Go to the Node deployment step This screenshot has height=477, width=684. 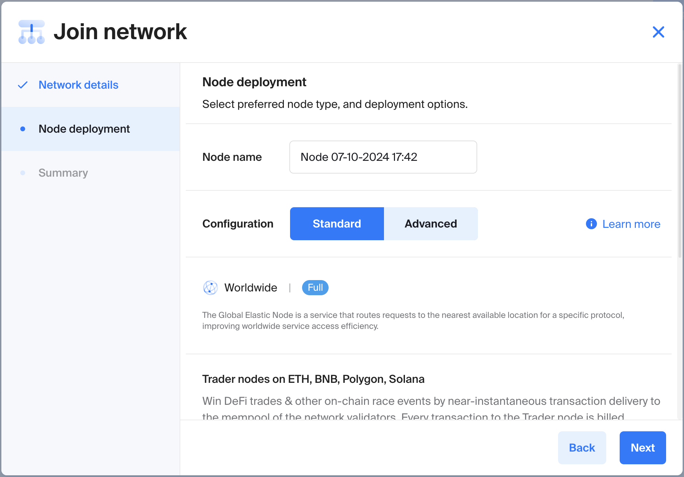pyautogui.click(x=84, y=129)
